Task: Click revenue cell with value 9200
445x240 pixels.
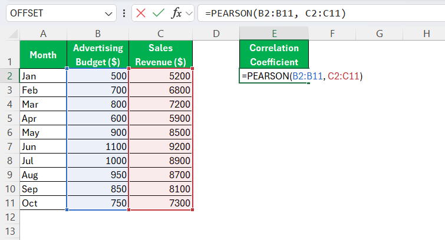Action: coord(161,146)
